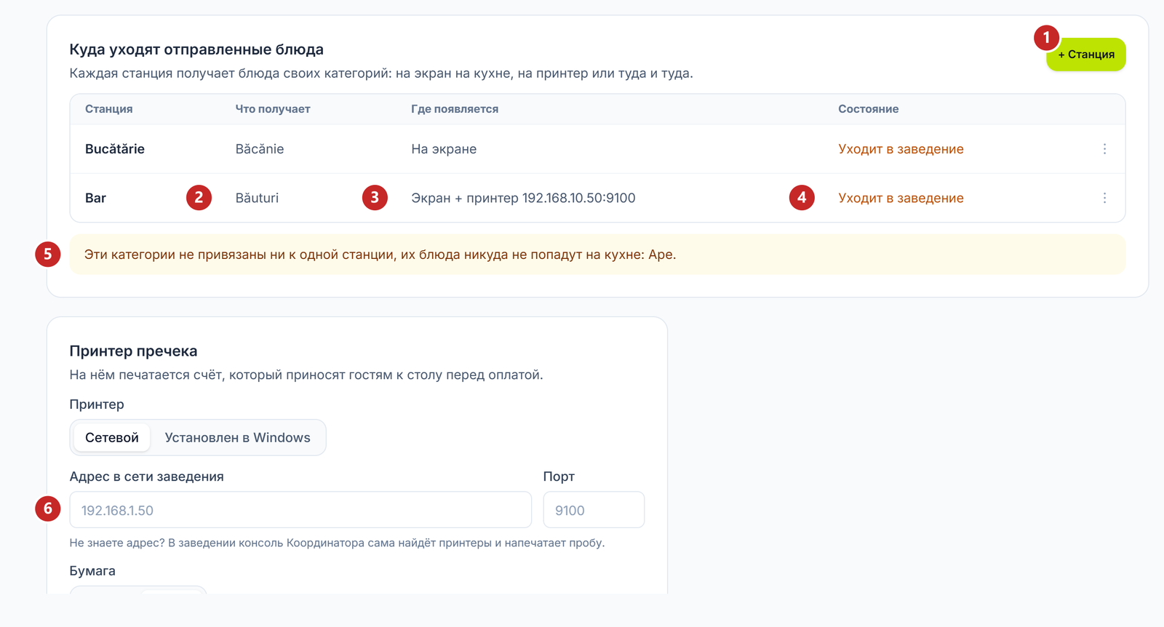Click the Не знаете адрес? hint text

[x=337, y=543]
